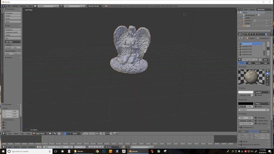The image size is (274, 154).
Task: Apply Flat shading
Action: 17,47
